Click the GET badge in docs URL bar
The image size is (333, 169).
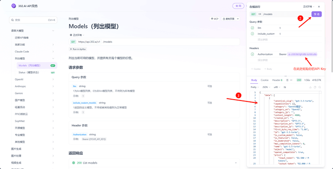(x=73, y=42)
